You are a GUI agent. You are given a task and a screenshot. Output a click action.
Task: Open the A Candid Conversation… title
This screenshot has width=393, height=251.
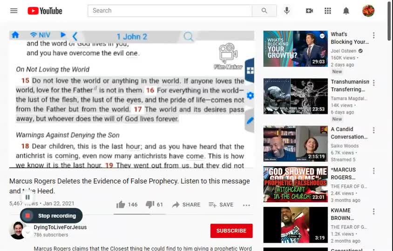click(349, 133)
